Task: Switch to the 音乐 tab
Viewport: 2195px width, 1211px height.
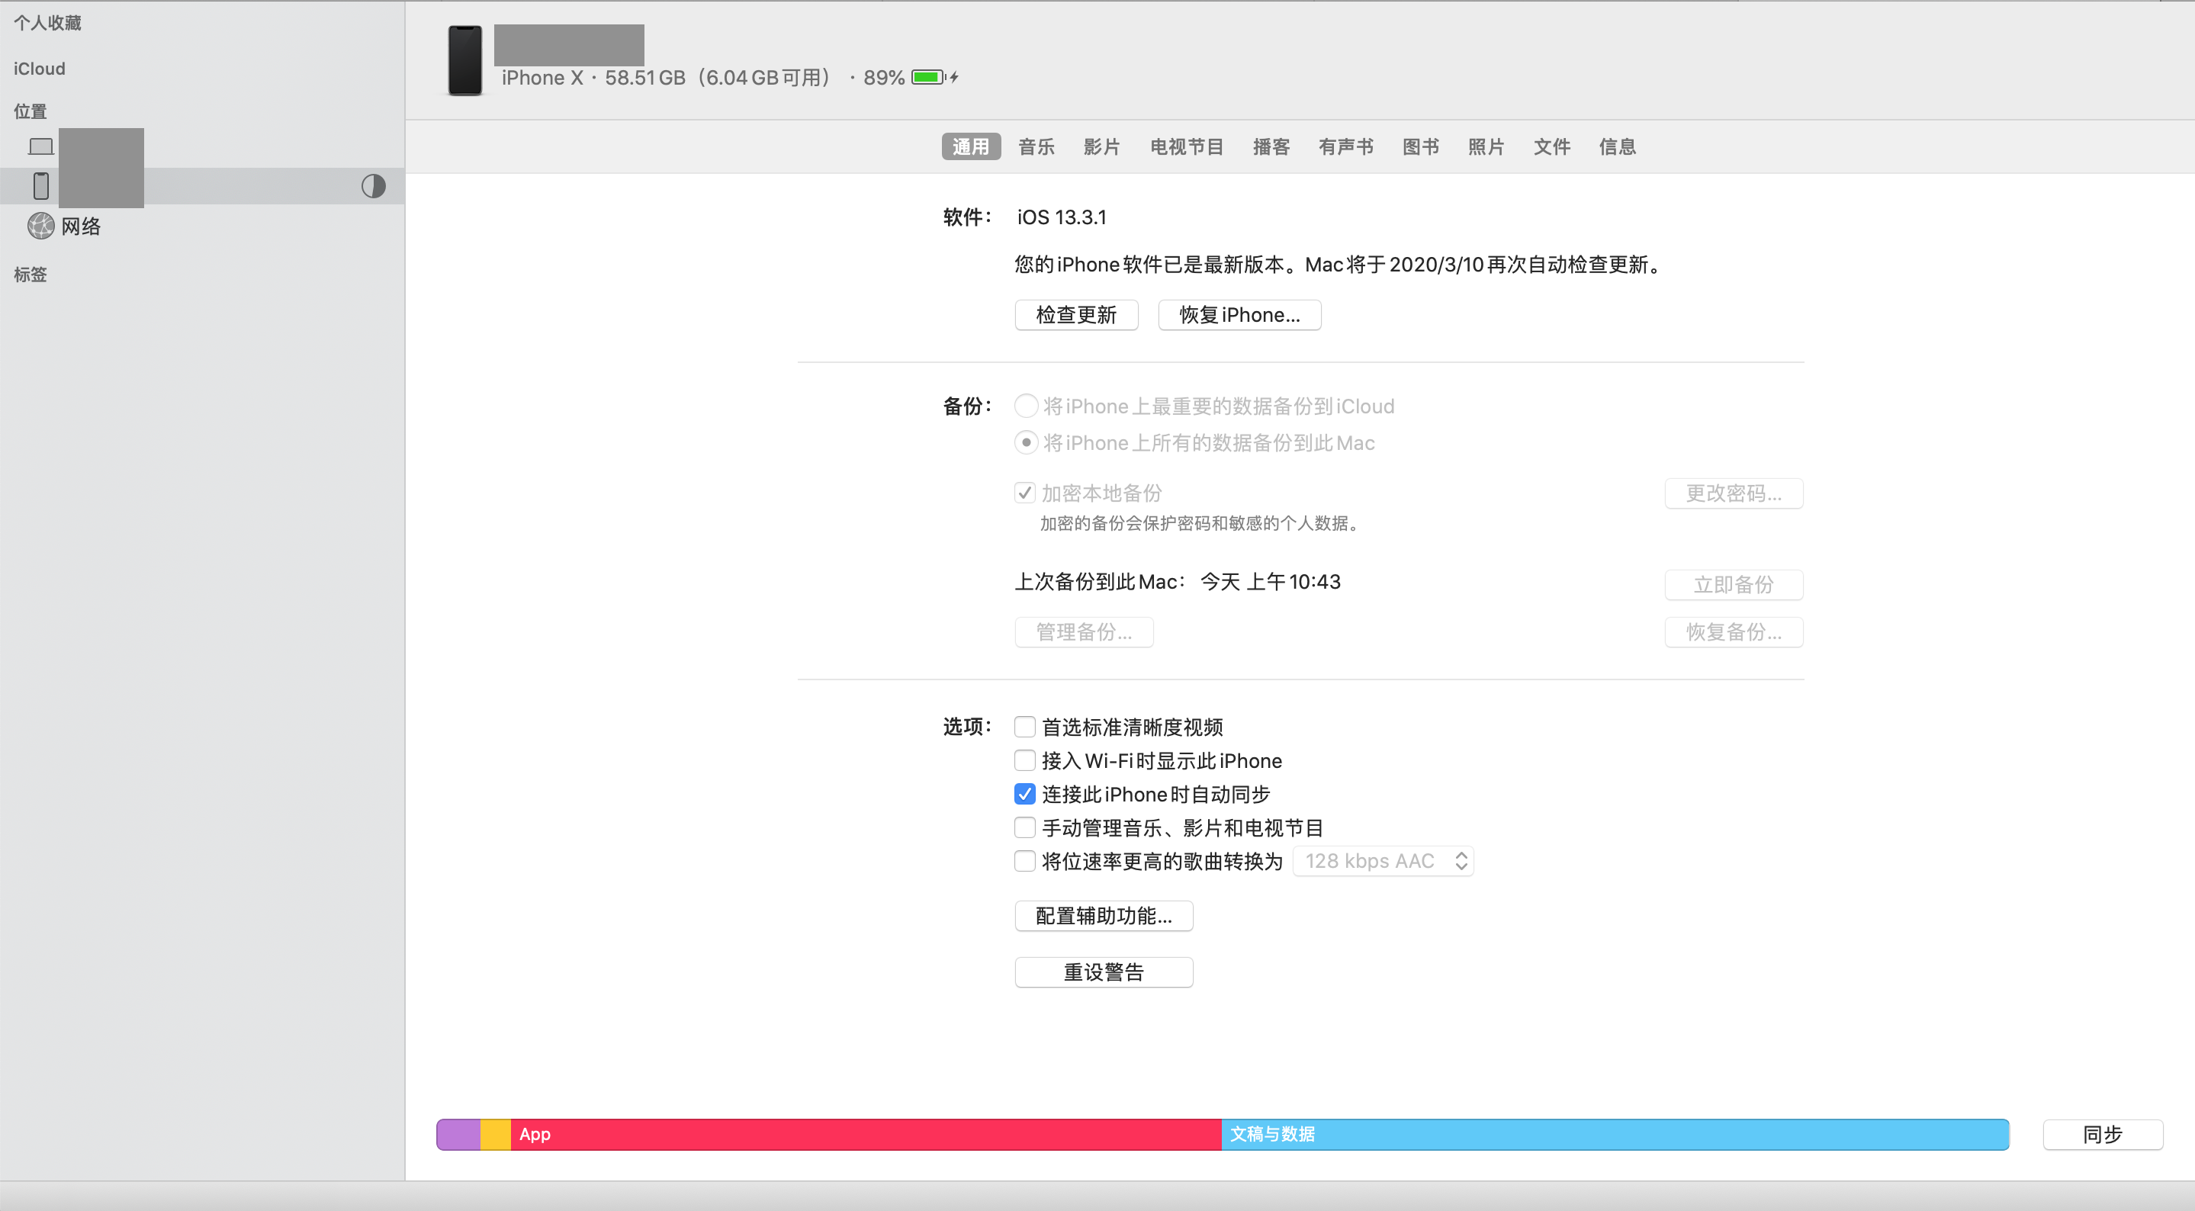Action: 1036,146
